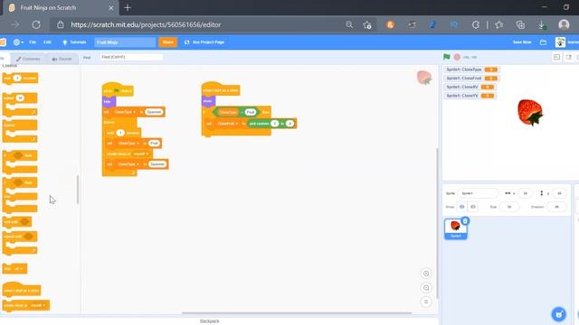
Task: Click the sprite x position field
Action: pos(525,193)
